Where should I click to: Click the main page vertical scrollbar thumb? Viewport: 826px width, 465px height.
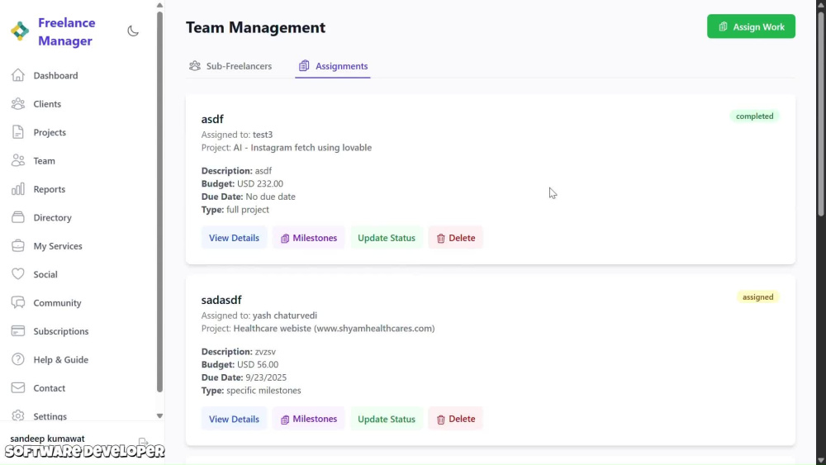coord(821,113)
